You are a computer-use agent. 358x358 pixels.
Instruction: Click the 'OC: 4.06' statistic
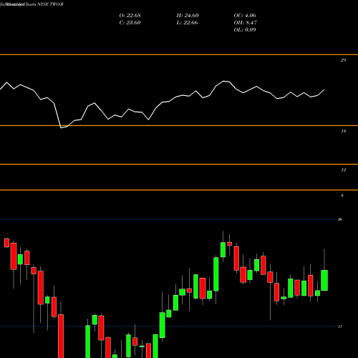(x=245, y=16)
